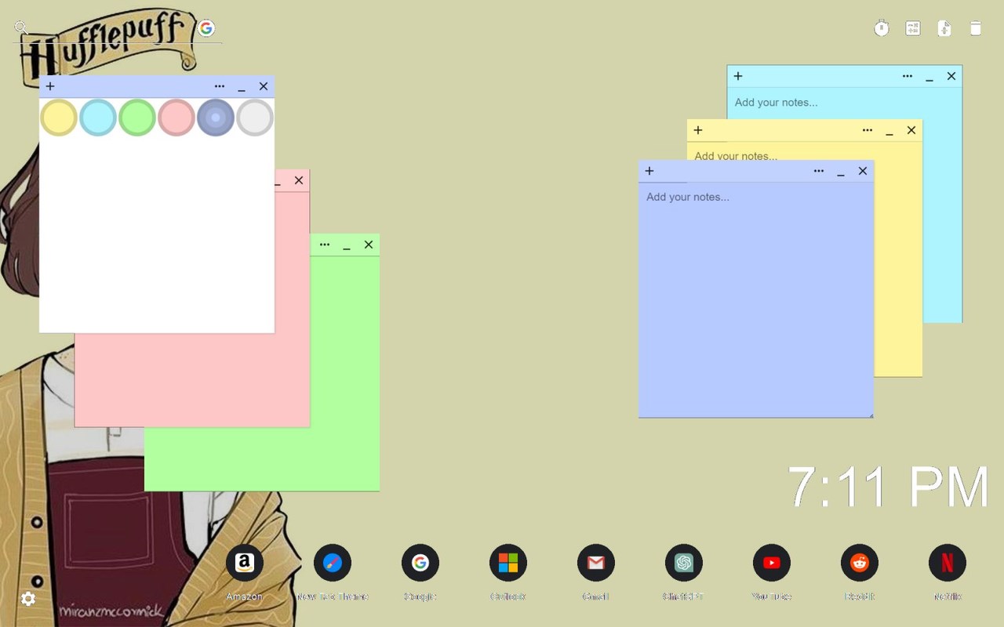
Task: Open the Google shortcut in dock
Action: click(x=420, y=563)
